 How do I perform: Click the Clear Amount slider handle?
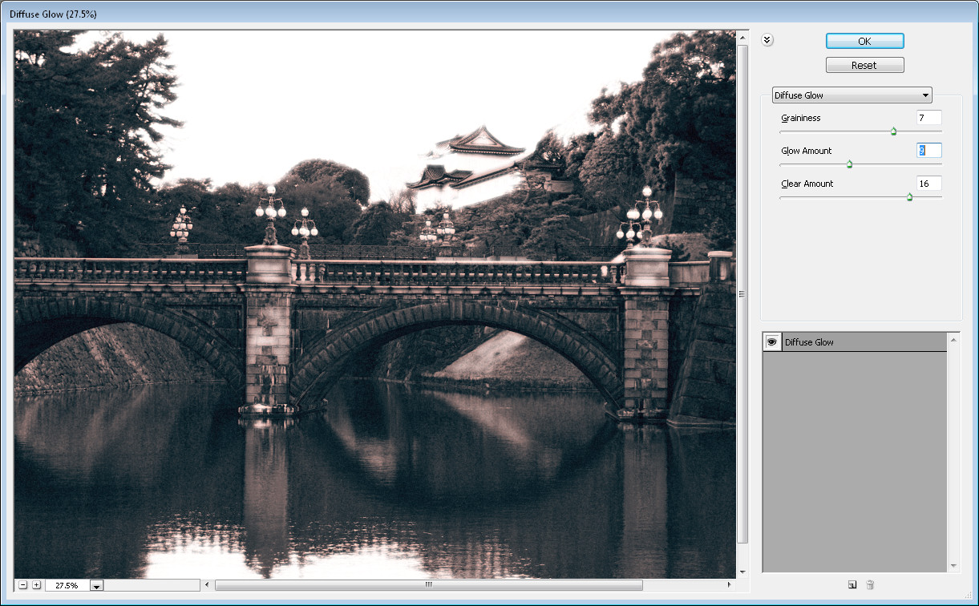909,196
